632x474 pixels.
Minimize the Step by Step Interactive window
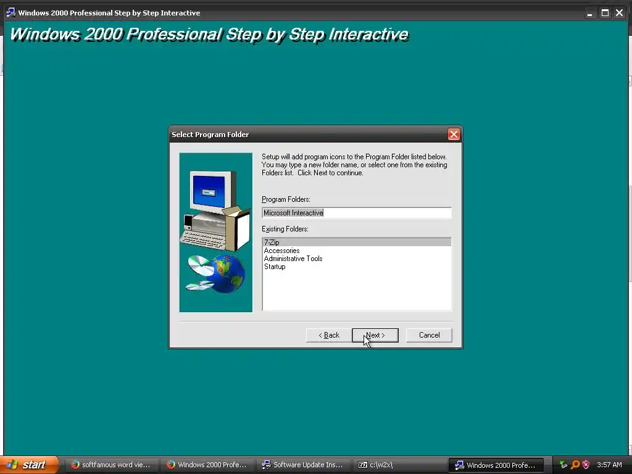pos(589,13)
